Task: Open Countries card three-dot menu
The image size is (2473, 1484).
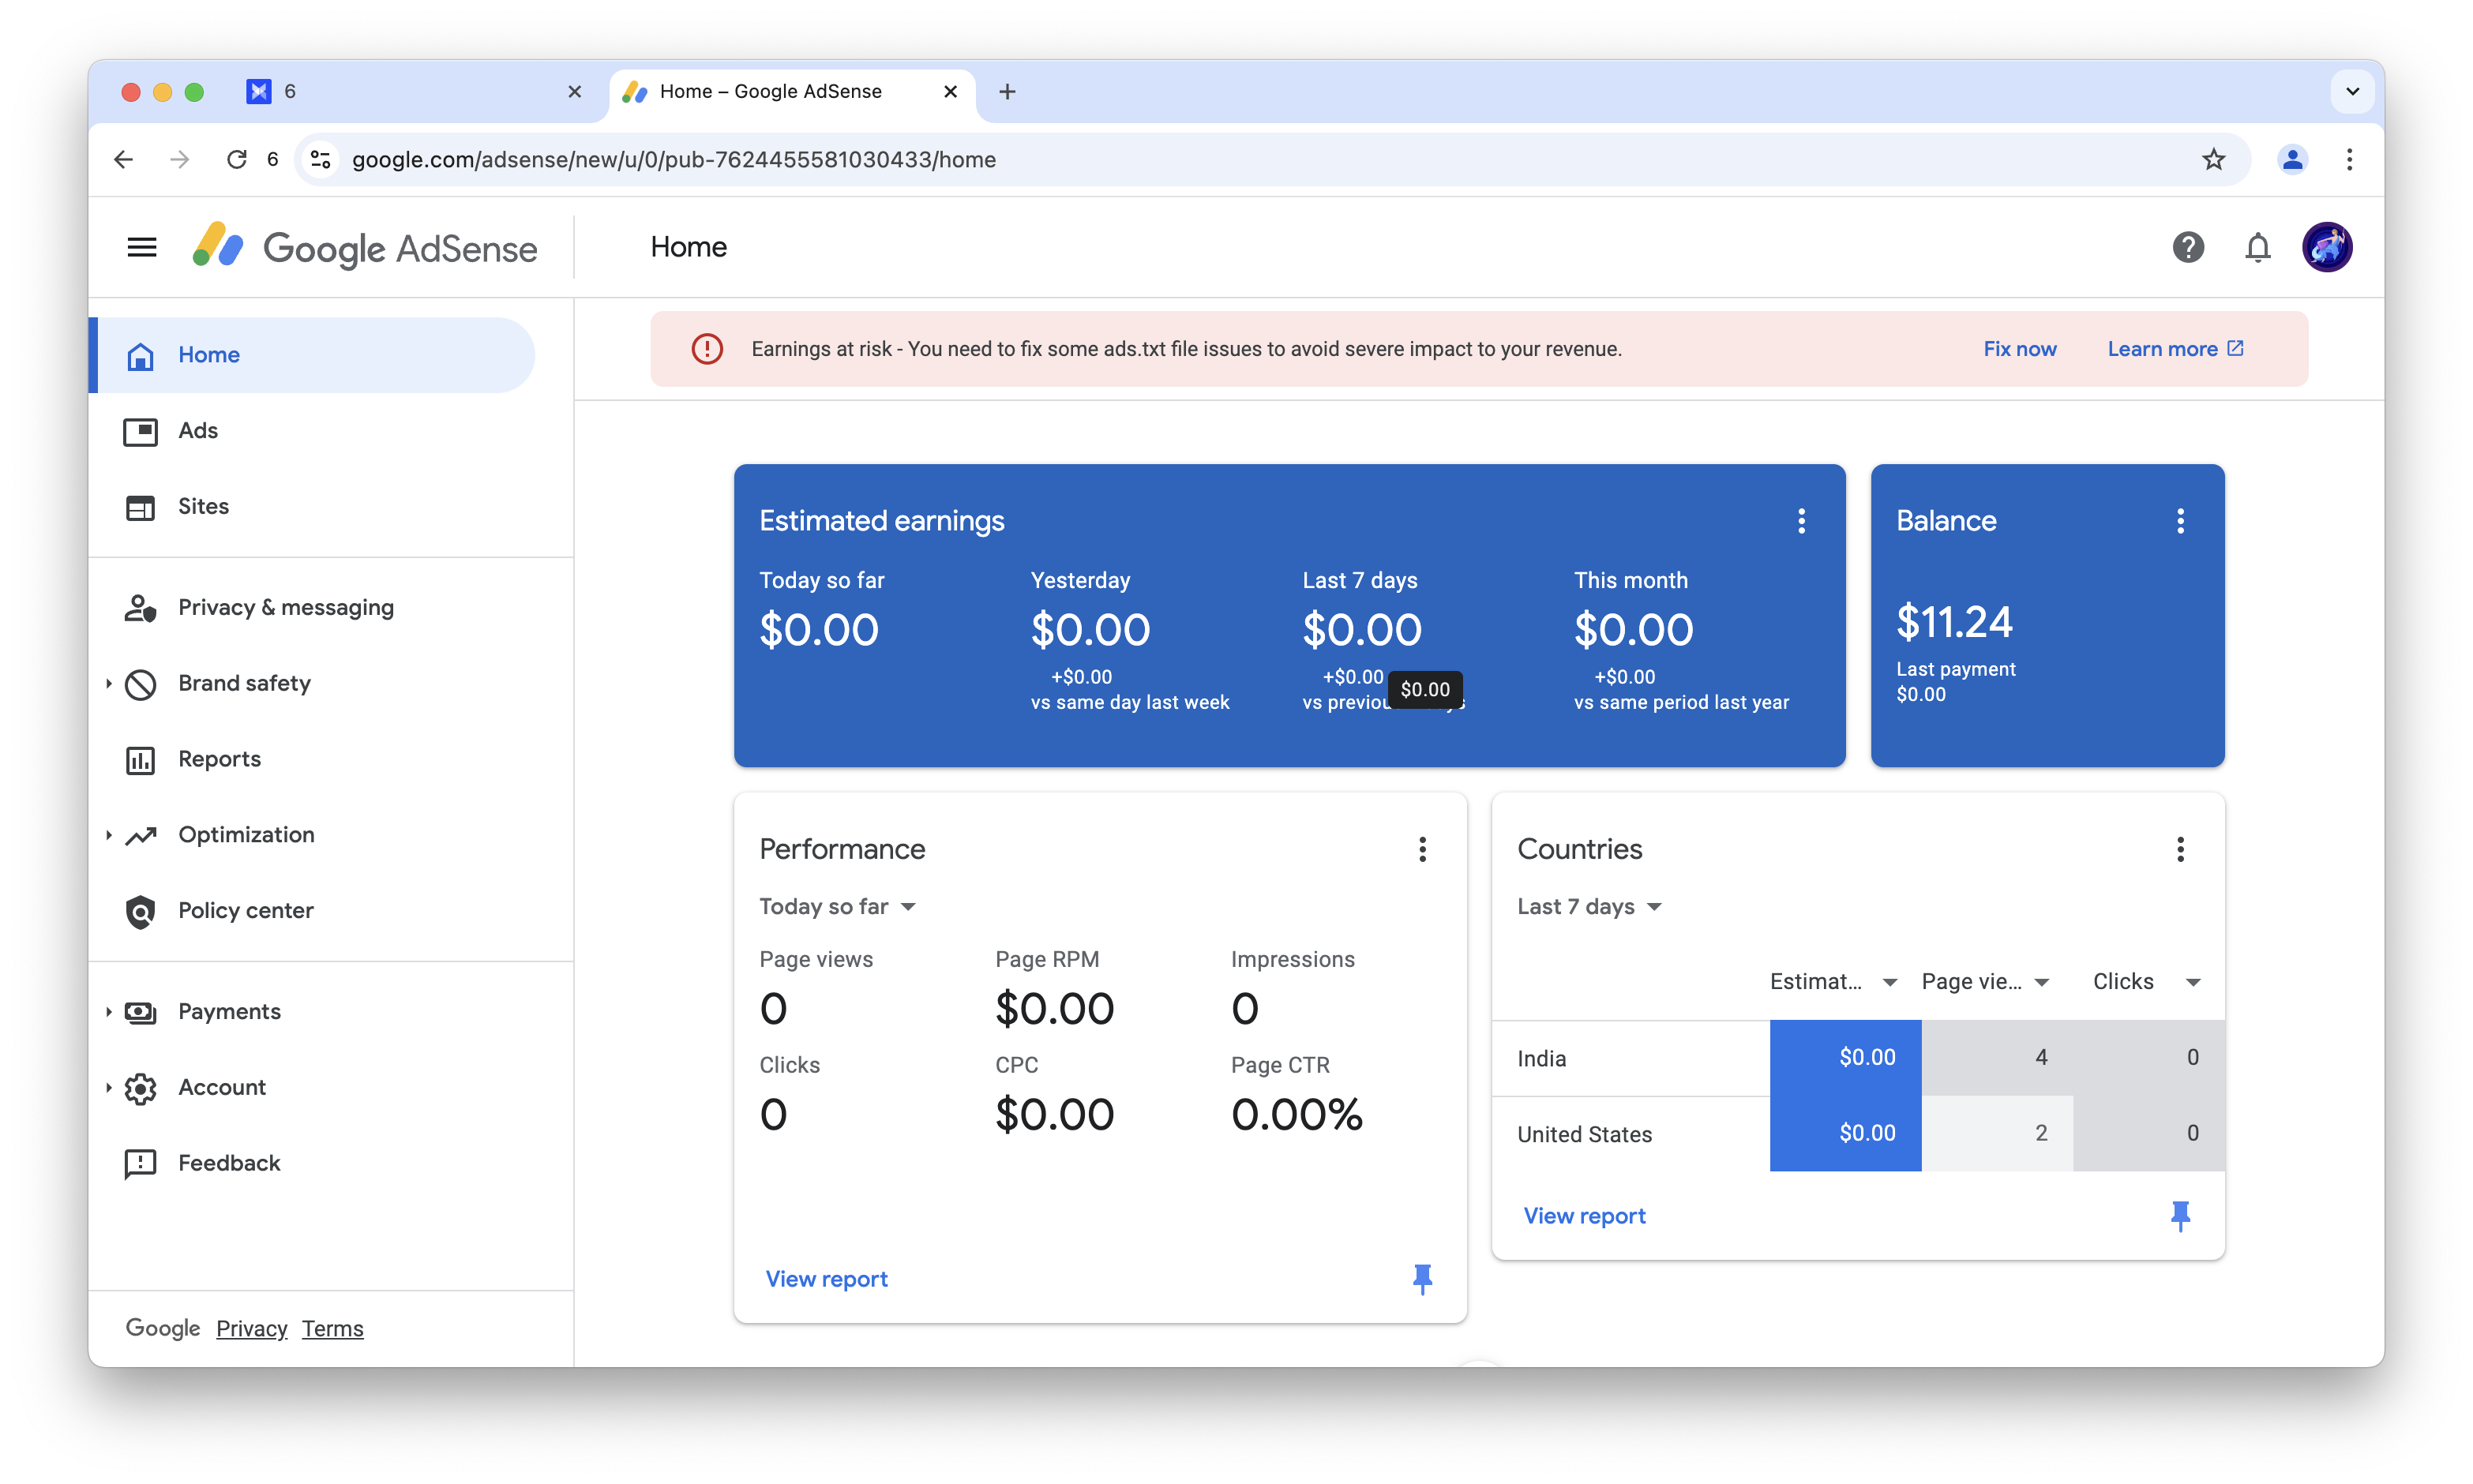Action: [2180, 849]
